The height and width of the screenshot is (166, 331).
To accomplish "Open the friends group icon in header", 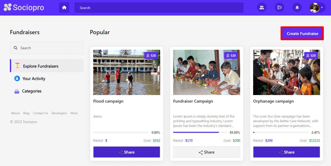I will click(262, 8).
